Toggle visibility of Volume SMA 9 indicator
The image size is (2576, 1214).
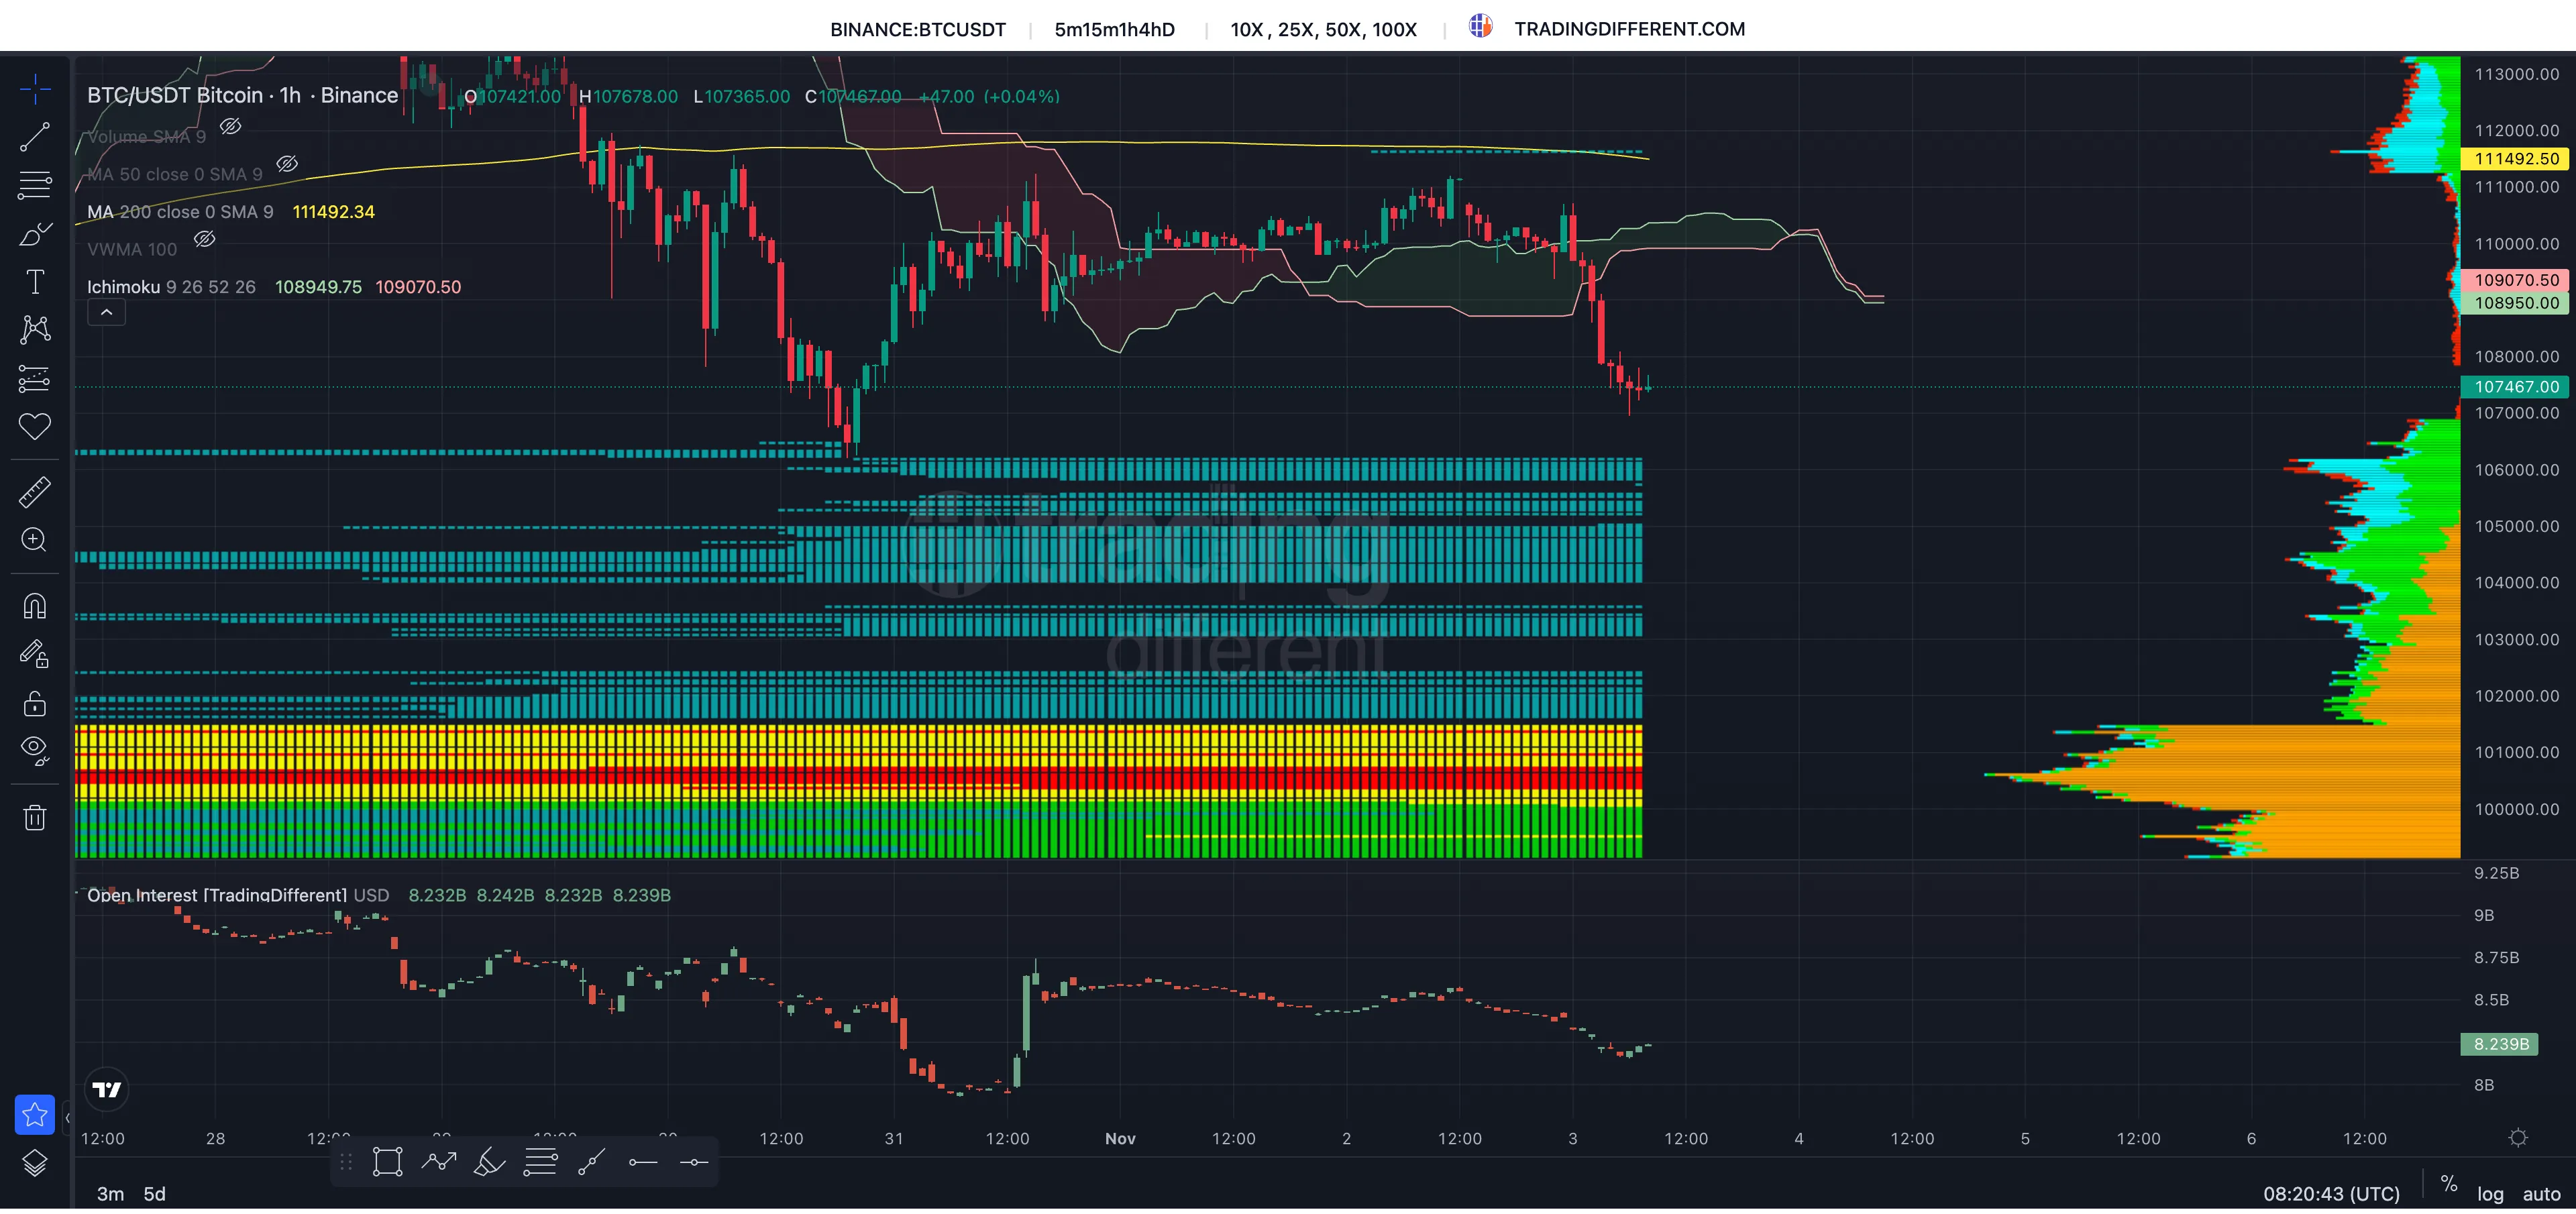pyautogui.click(x=230, y=126)
